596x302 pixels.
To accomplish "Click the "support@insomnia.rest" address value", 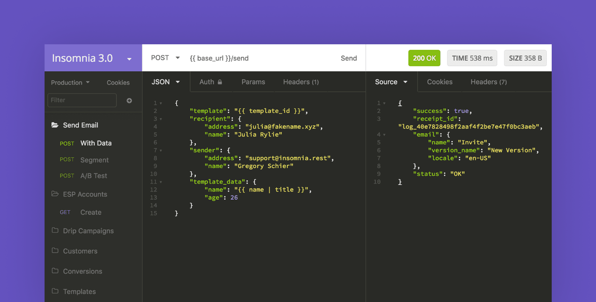I will click(x=288, y=158).
